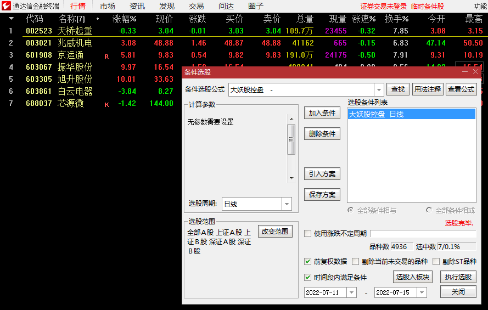The image size is (488, 310).
Task: Expand the 条件选股公式 dropdown arrow
Action: click(379, 90)
